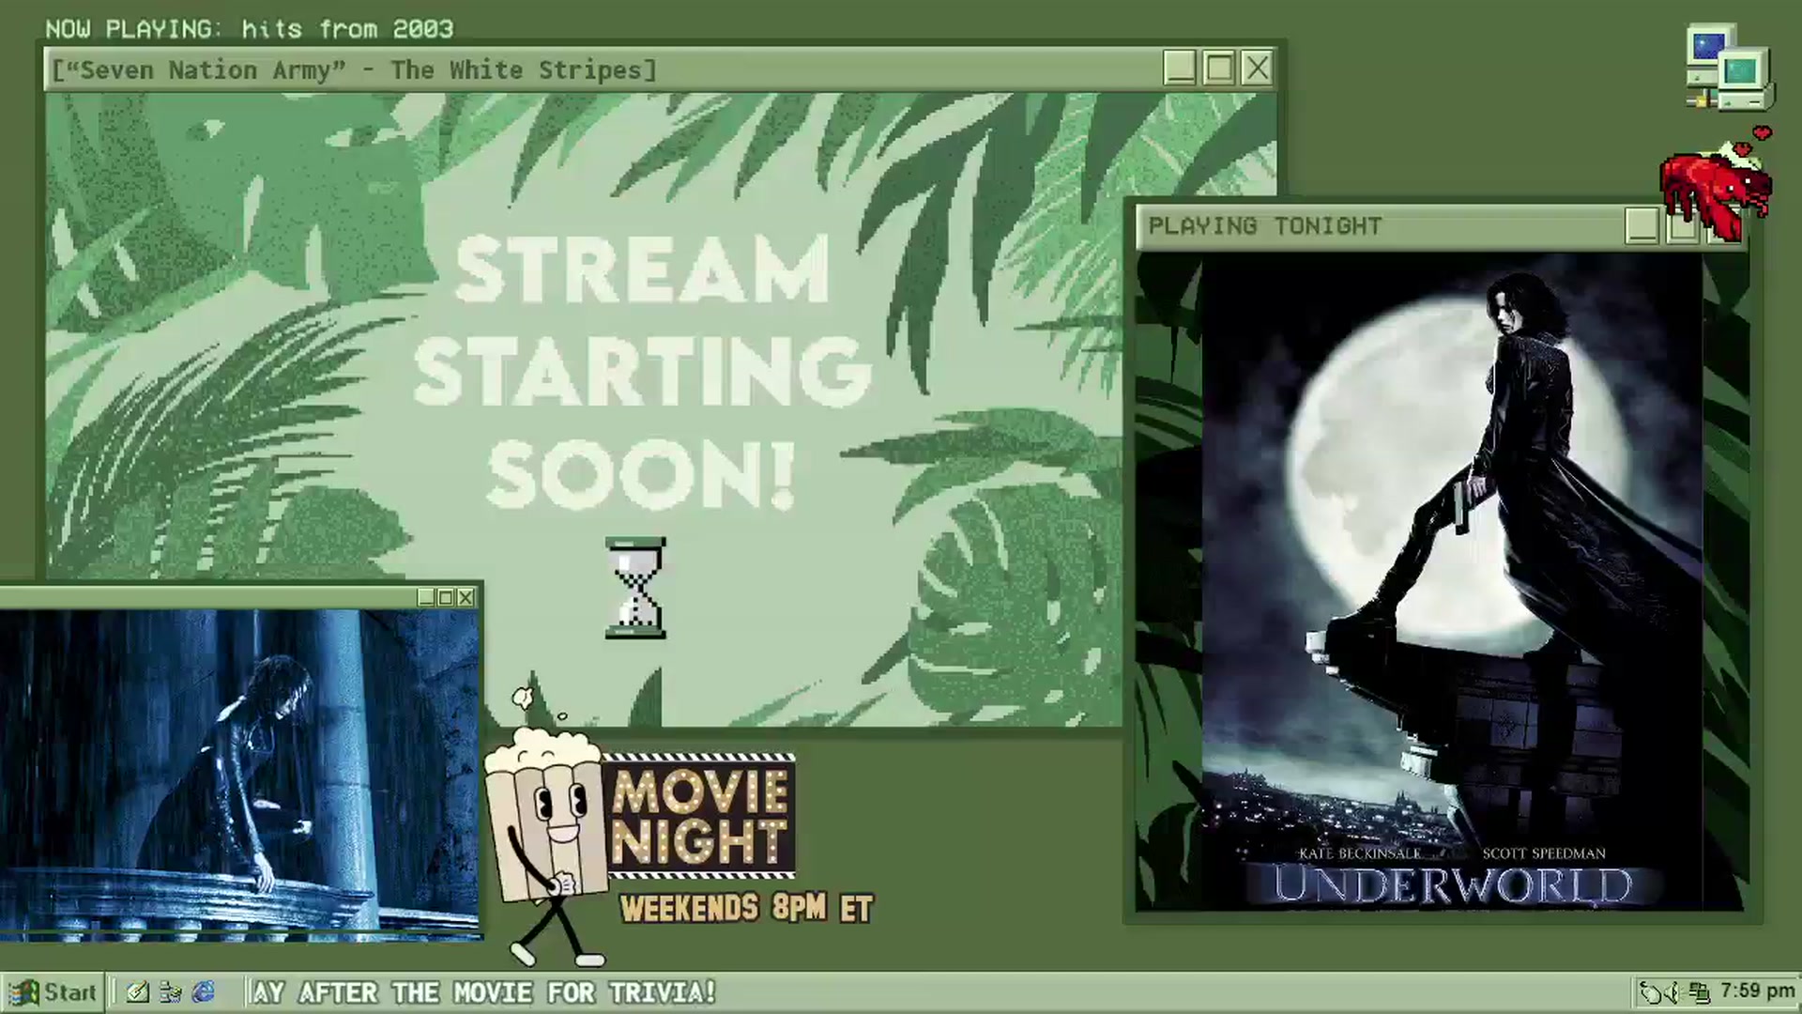Click the mouse icon in system tray

1649,992
